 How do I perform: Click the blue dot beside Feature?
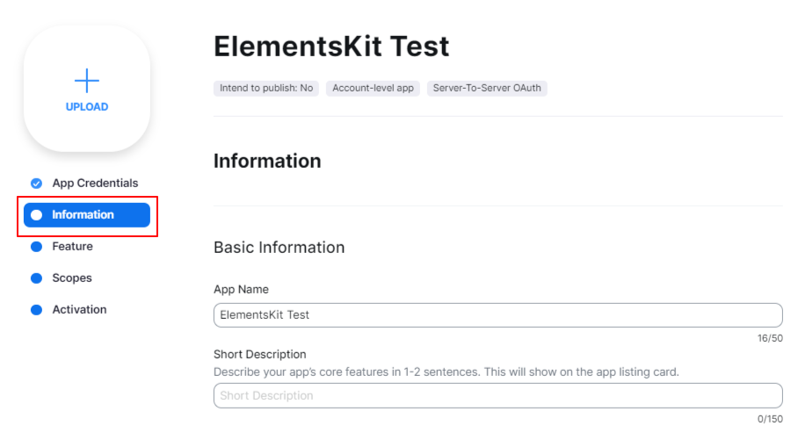pos(36,247)
